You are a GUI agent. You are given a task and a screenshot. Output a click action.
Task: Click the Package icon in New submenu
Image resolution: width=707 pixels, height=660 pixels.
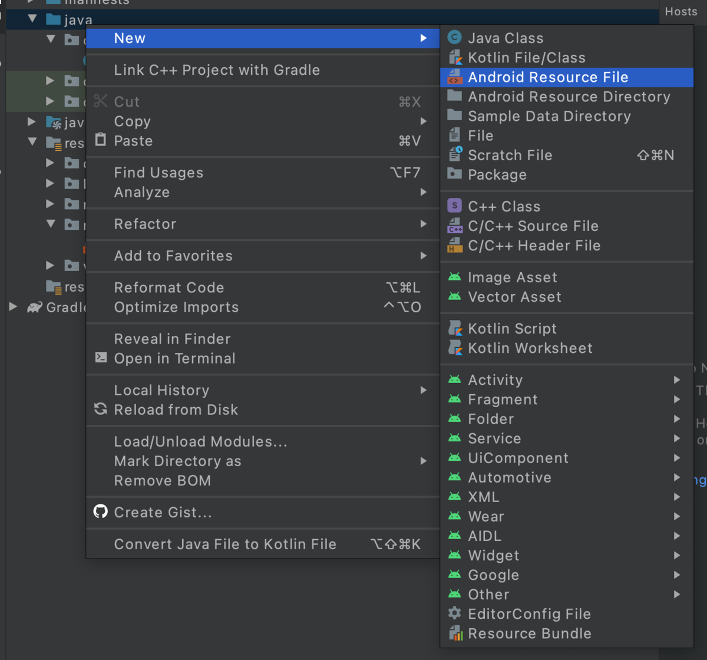tap(454, 174)
